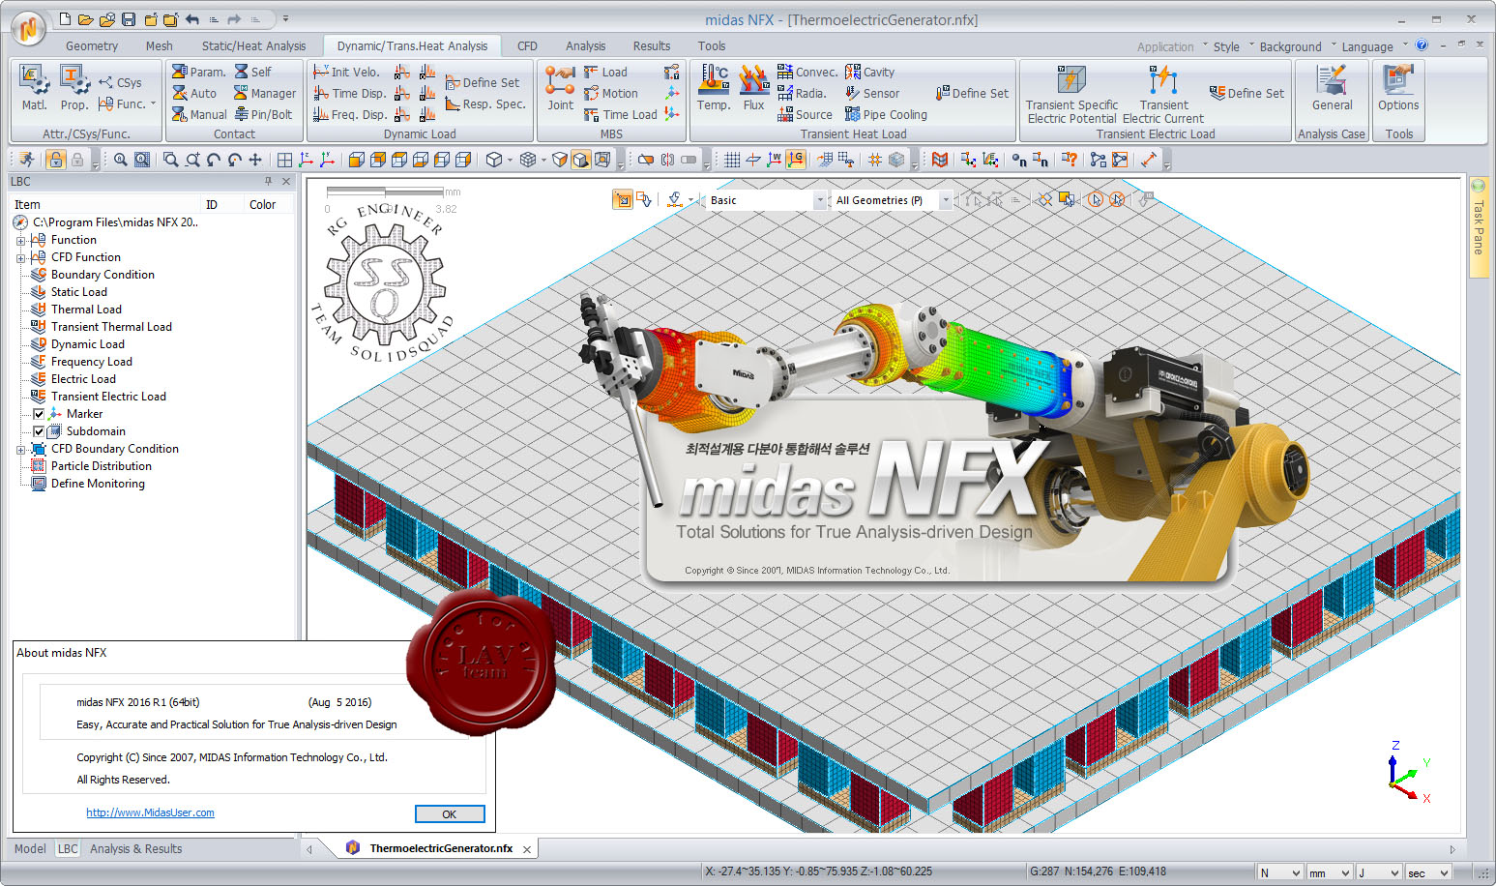Expand the CFD Function tree node
The width and height of the screenshot is (1496, 886).
tap(20, 257)
